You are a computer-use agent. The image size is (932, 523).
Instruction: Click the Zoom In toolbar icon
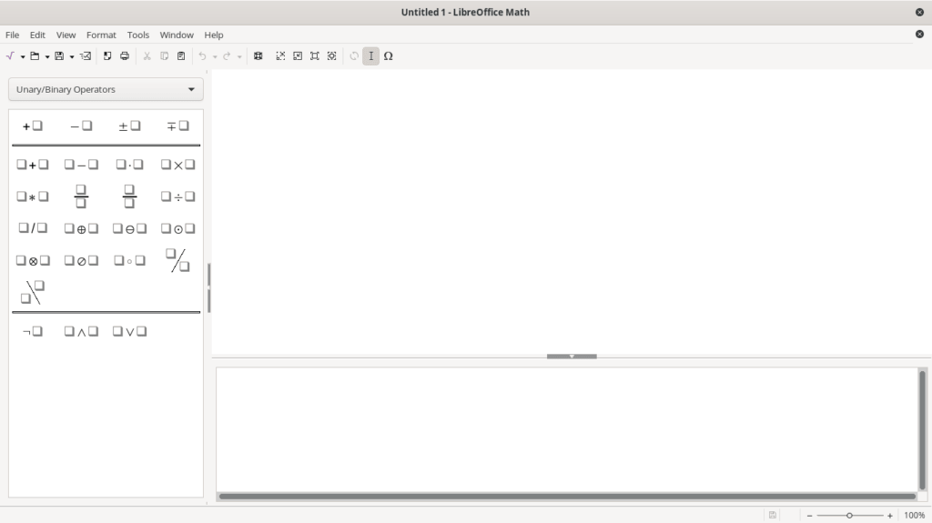point(280,56)
